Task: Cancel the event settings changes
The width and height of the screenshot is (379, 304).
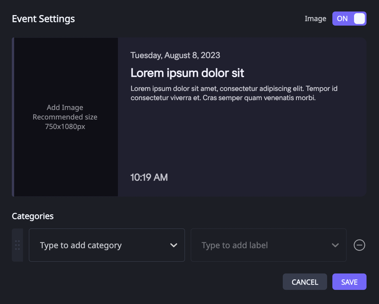Action: coord(305,282)
